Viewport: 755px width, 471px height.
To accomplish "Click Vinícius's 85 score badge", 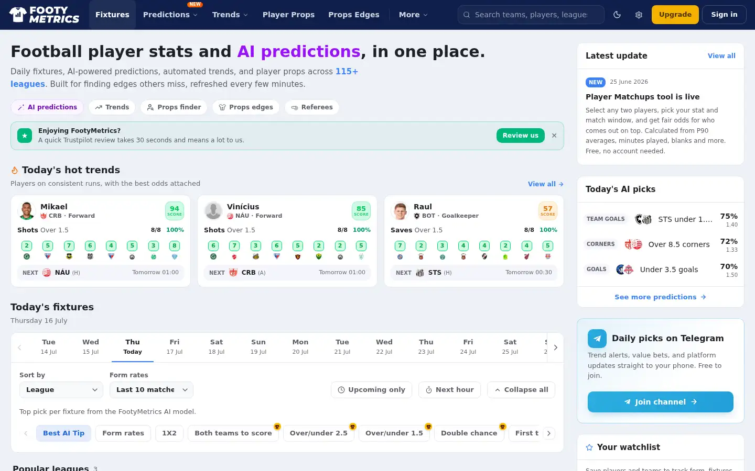I will click(x=361, y=211).
